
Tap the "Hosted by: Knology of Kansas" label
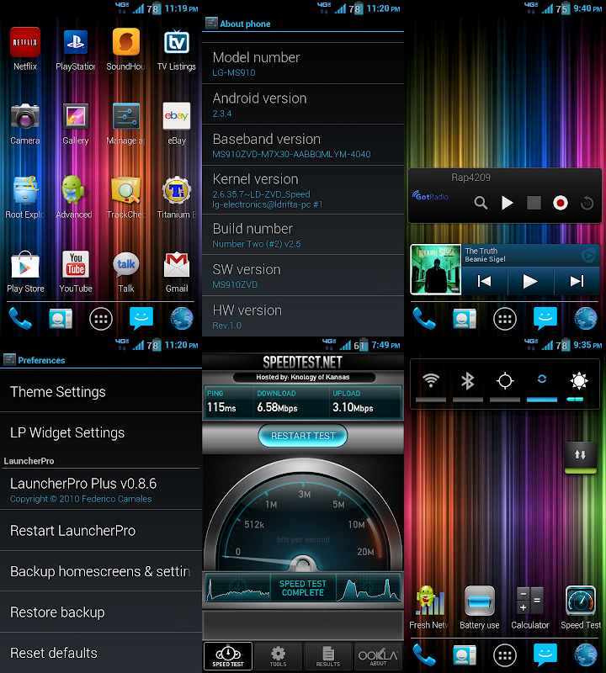coord(303,377)
